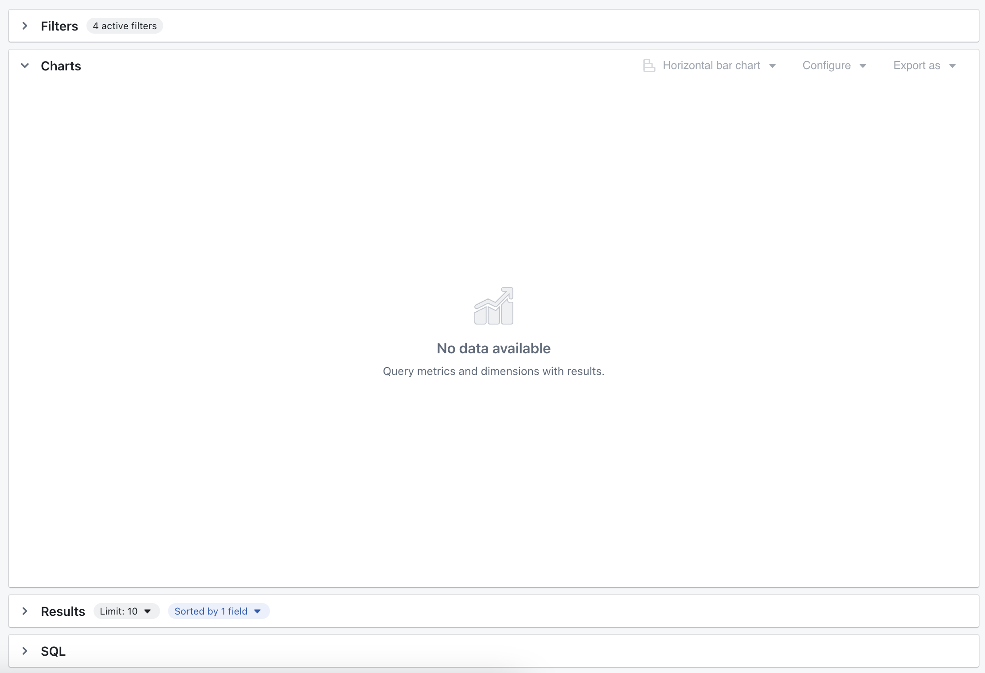Open the Configure dropdown
The width and height of the screenshot is (985, 673).
[x=826, y=65]
